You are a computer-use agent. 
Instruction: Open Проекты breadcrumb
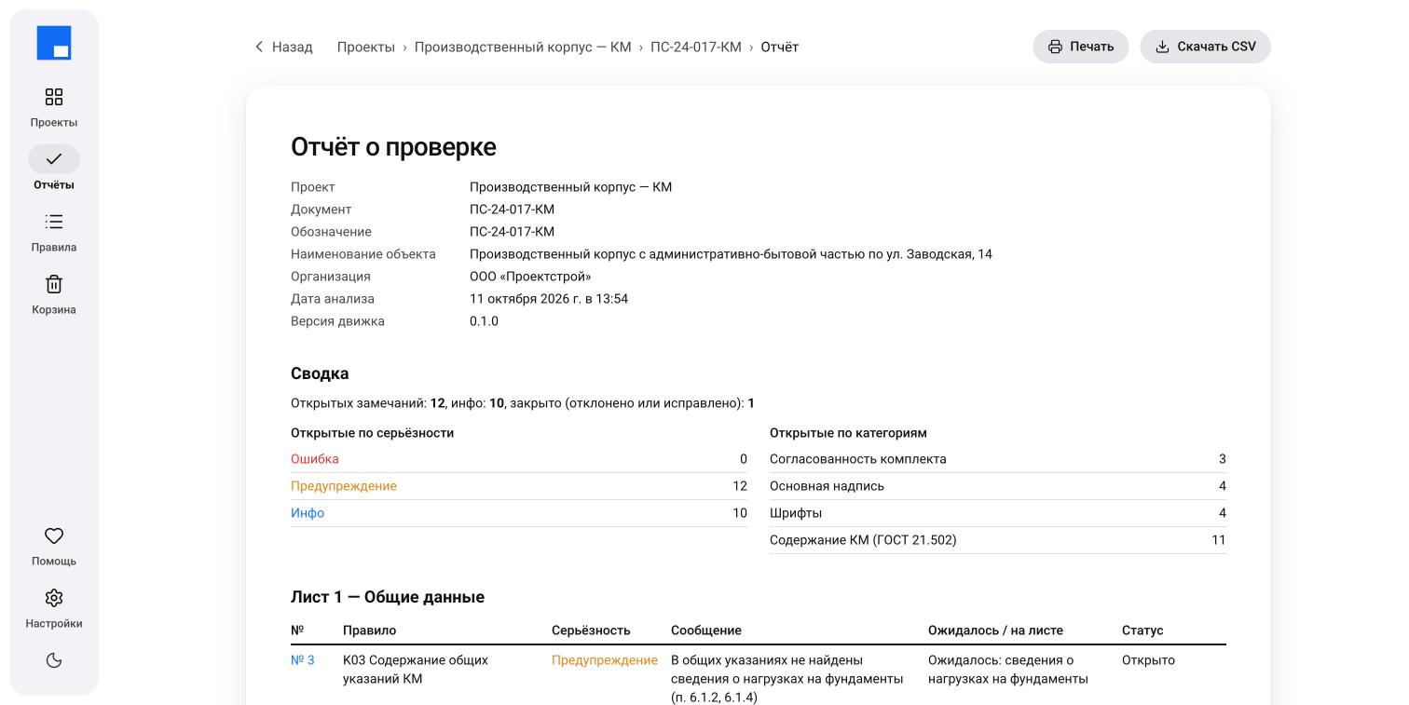(366, 47)
